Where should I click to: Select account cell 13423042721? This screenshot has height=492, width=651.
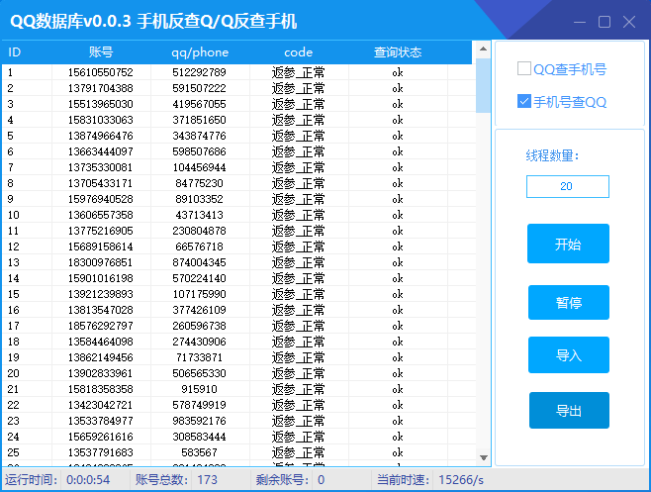[x=101, y=405]
